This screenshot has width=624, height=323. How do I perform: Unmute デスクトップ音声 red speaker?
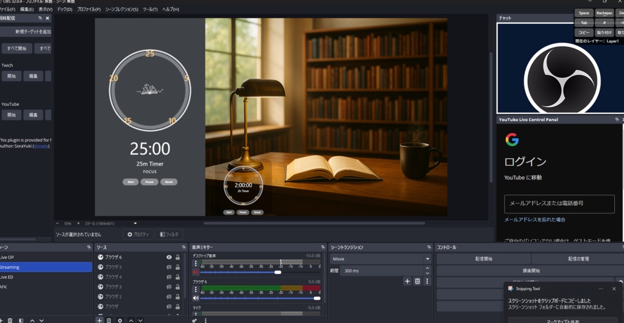(x=196, y=272)
